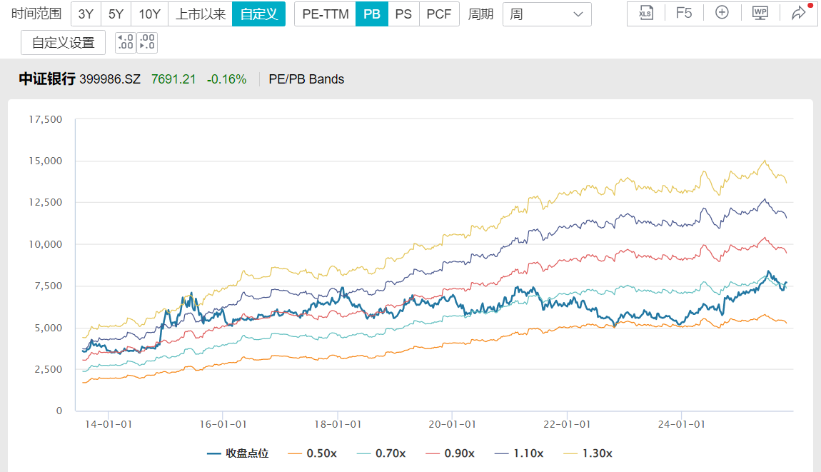Click the share arrow icon
This screenshot has width=821, height=472.
[798, 14]
